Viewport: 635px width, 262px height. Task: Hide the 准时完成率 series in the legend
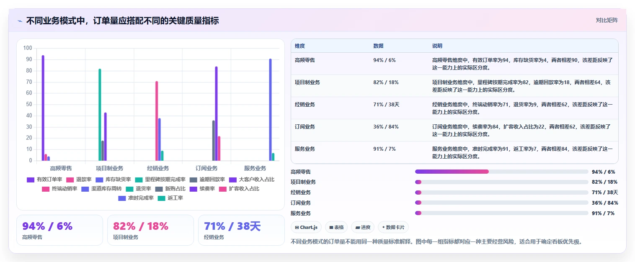click(136, 198)
